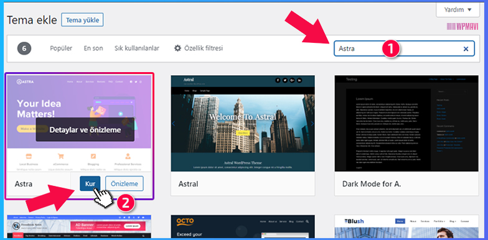Click the search magnifier in the OCTO preview
Image resolution: width=488 pixels, height=240 pixels.
[307, 221]
